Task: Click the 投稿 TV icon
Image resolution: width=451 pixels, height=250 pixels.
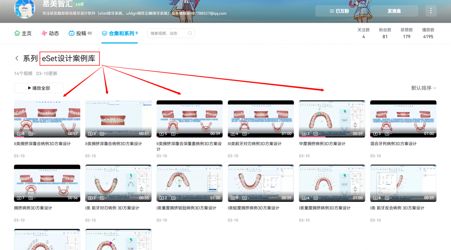Action: tap(71, 33)
